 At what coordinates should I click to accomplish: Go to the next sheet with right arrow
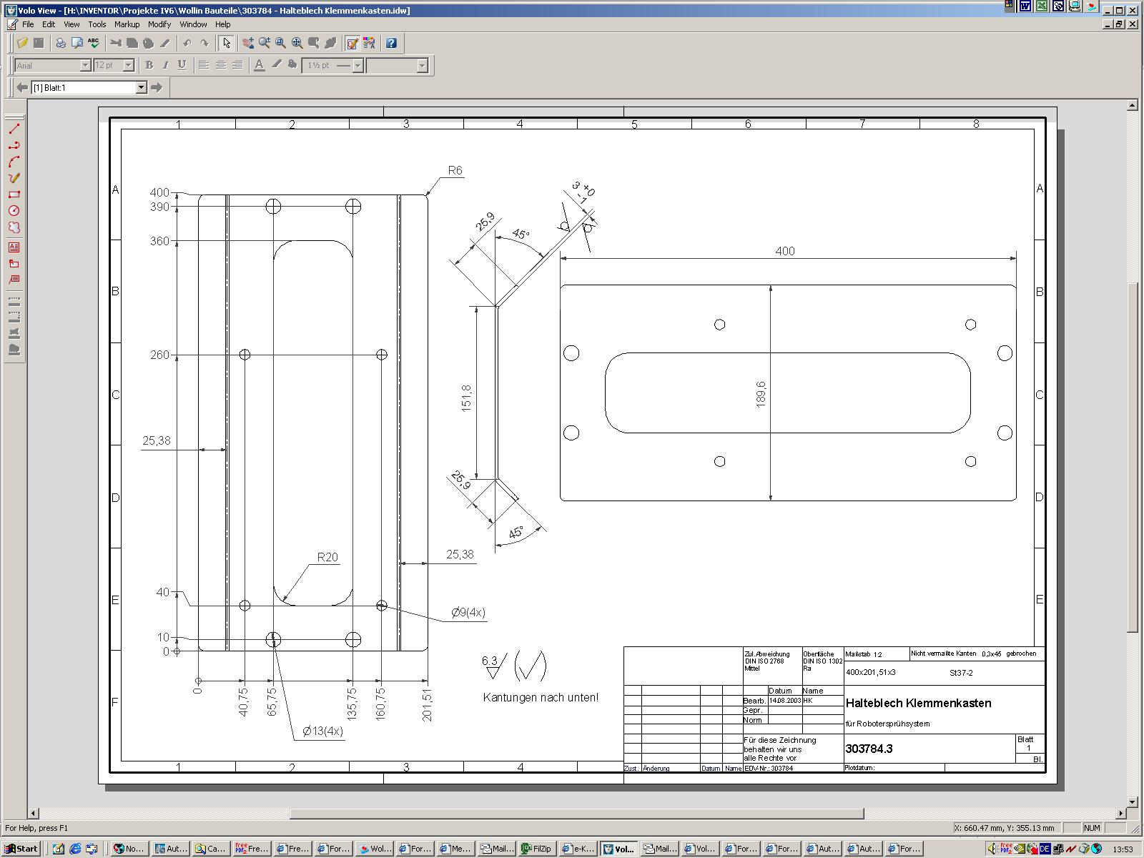click(x=157, y=87)
